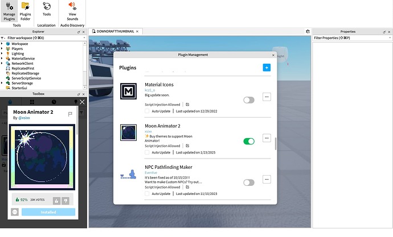Switch to the DOWNDRAFTTHUMBNAIL tab
This screenshot has width=393, height=237.
point(115,31)
